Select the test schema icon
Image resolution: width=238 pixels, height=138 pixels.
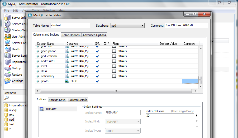click(6, 124)
